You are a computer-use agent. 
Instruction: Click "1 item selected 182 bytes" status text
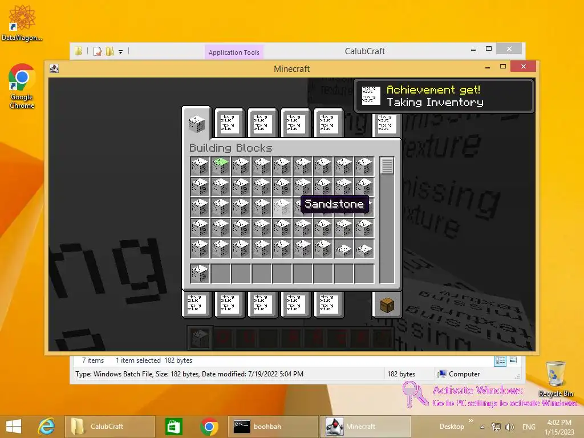154,360
